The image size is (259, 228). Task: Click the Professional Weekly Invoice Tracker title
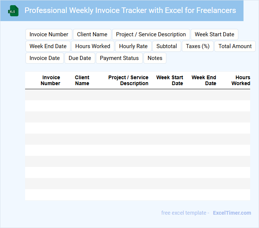pyautogui.click(x=130, y=10)
